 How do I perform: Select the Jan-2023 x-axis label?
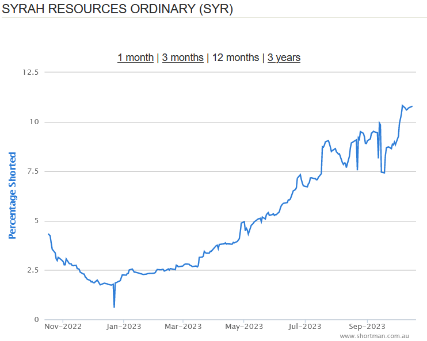(123, 326)
